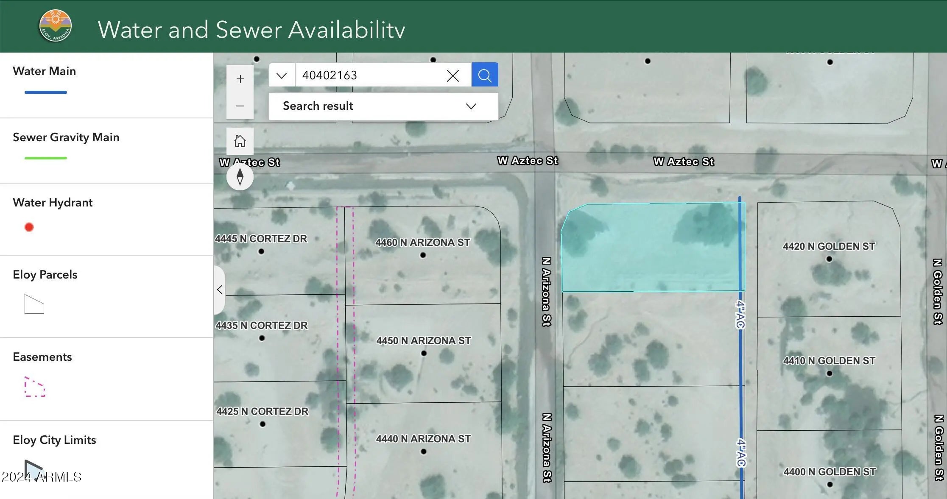Screen dimensions: 947x499
Task: Click the parcel search input field
Action: pos(369,75)
